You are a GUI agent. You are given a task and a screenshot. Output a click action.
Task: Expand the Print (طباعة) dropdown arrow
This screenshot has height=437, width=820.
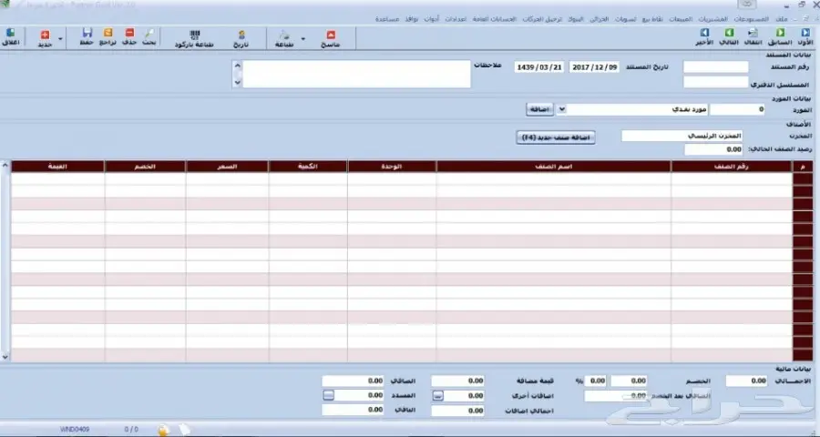302,39
